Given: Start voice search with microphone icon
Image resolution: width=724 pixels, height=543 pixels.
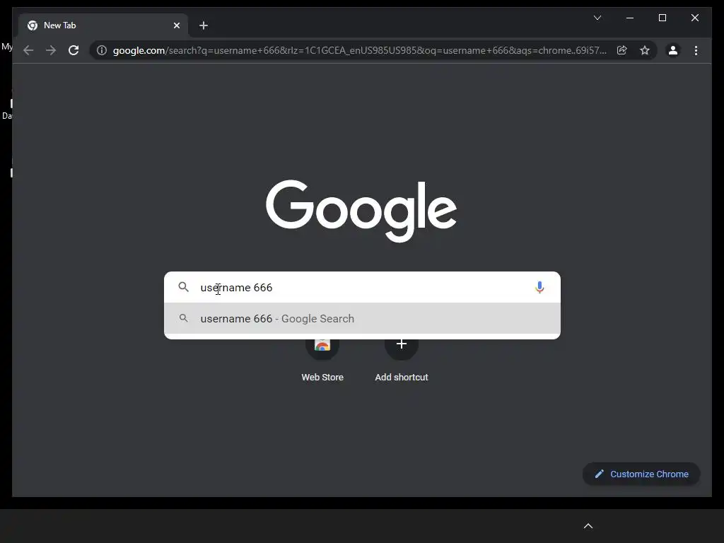Looking at the screenshot, I should (x=539, y=287).
